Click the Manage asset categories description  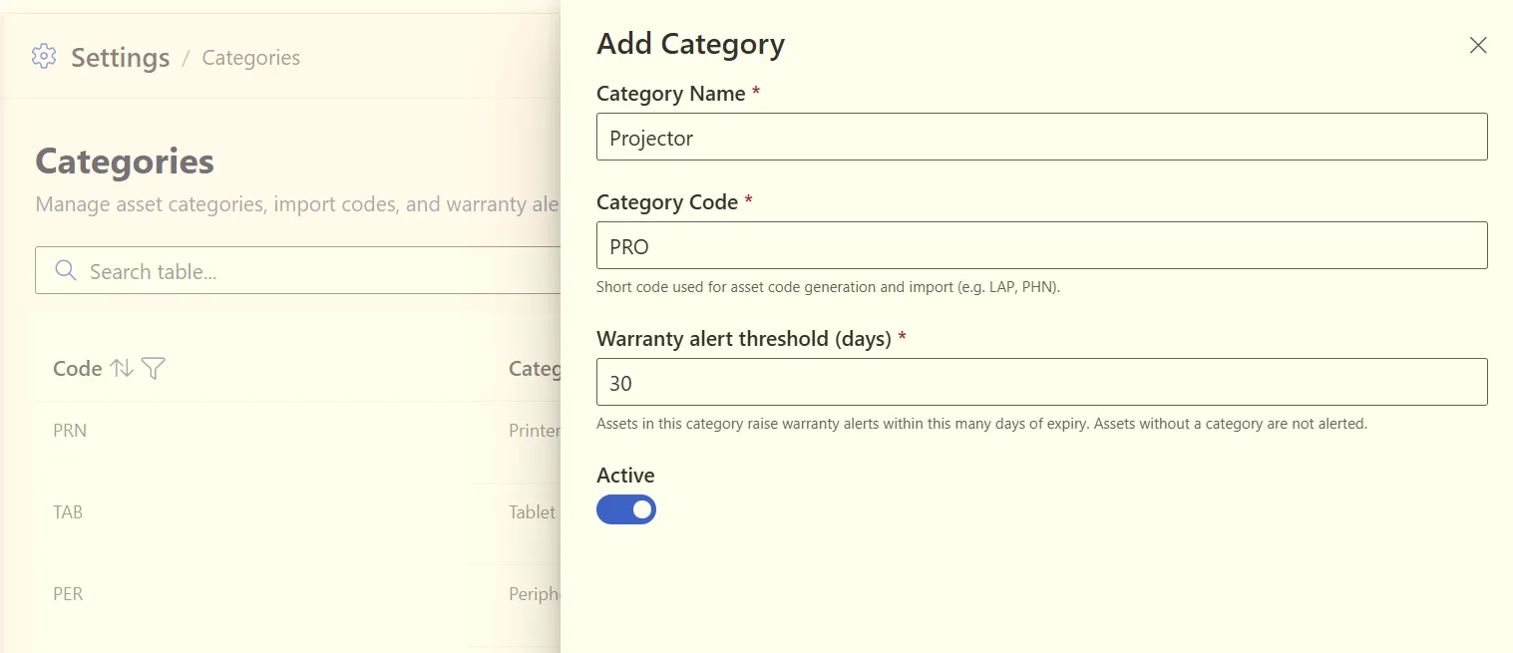pos(297,204)
